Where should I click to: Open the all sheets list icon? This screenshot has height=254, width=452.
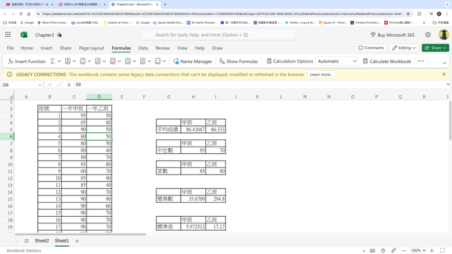(26, 241)
